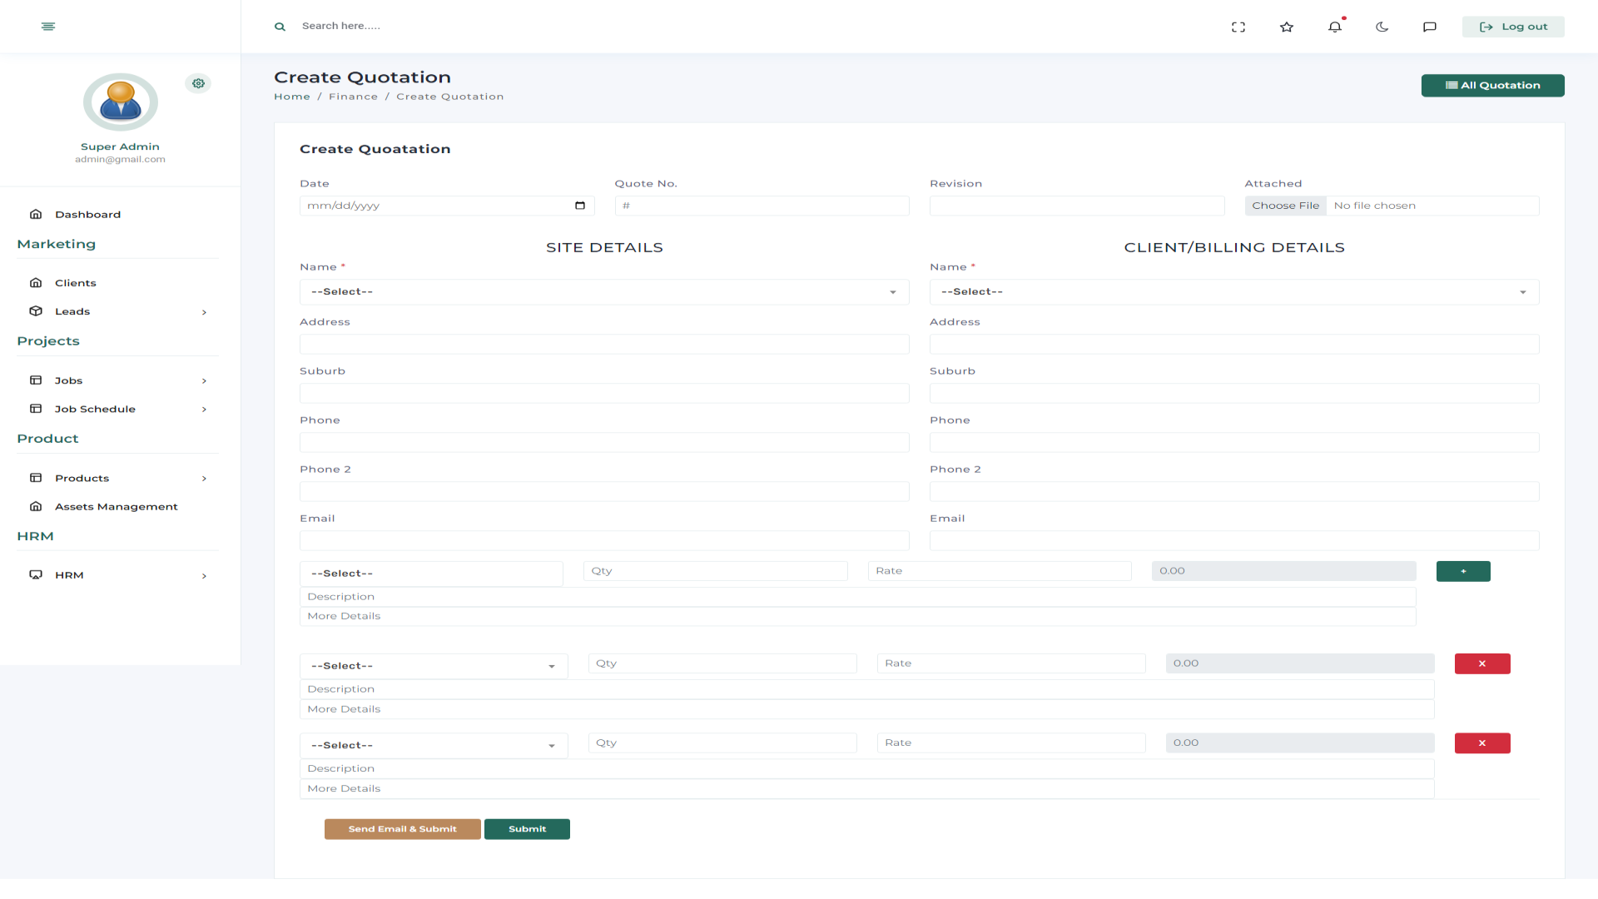Click the Quote No. input field
This screenshot has height=899, width=1598.
762,206
